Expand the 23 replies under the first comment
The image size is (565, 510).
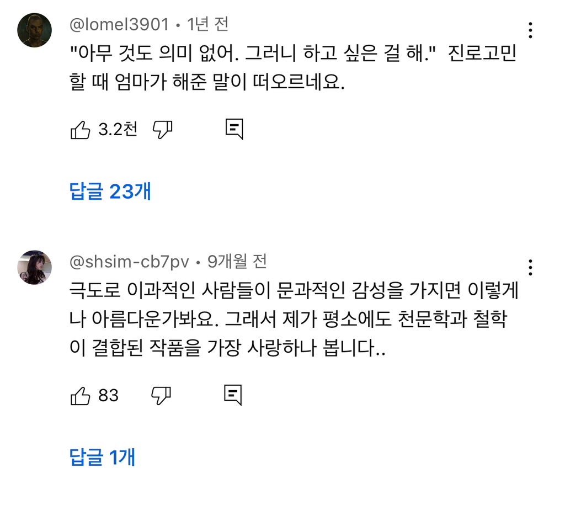(x=109, y=191)
